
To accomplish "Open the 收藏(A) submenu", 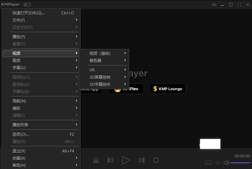I will (x=41, y=158).
